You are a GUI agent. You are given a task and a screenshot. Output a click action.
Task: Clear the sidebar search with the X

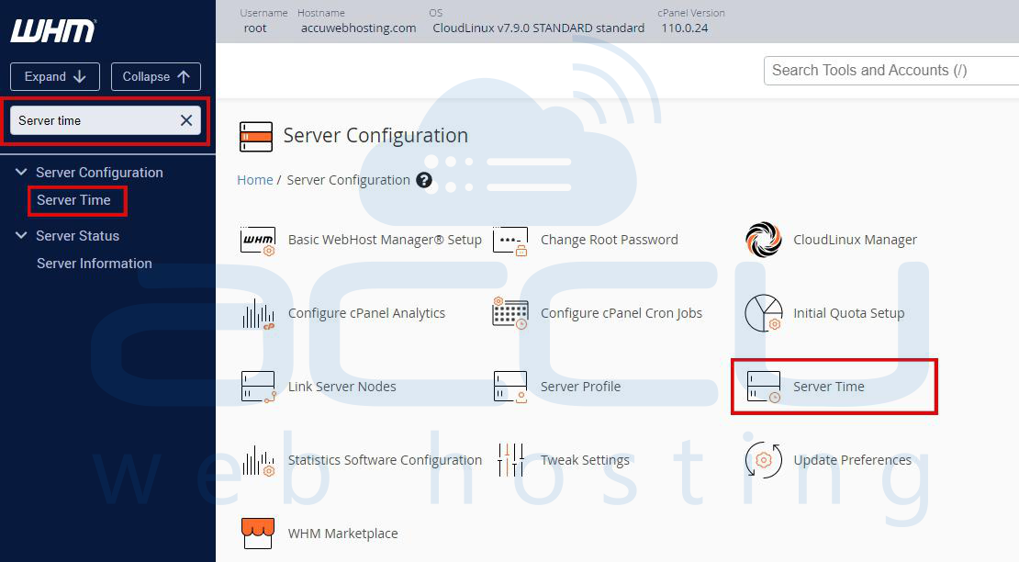pyautogui.click(x=185, y=119)
